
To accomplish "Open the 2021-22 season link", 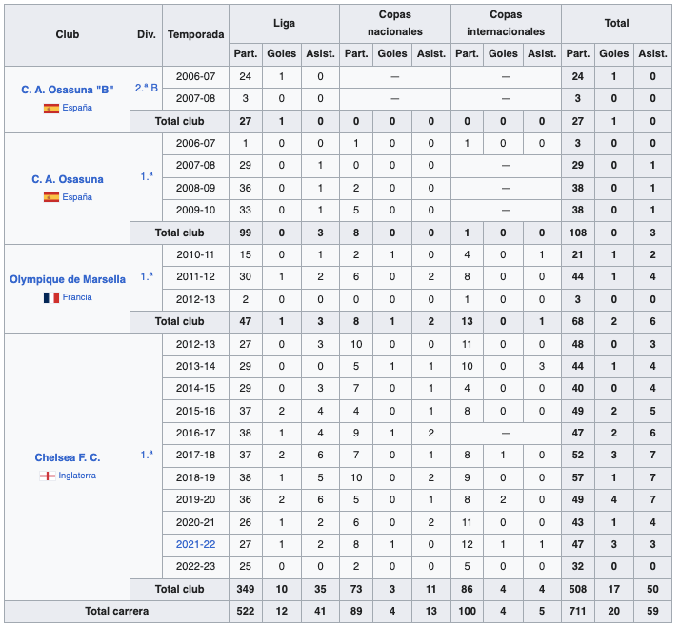I will (x=195, y=544).
